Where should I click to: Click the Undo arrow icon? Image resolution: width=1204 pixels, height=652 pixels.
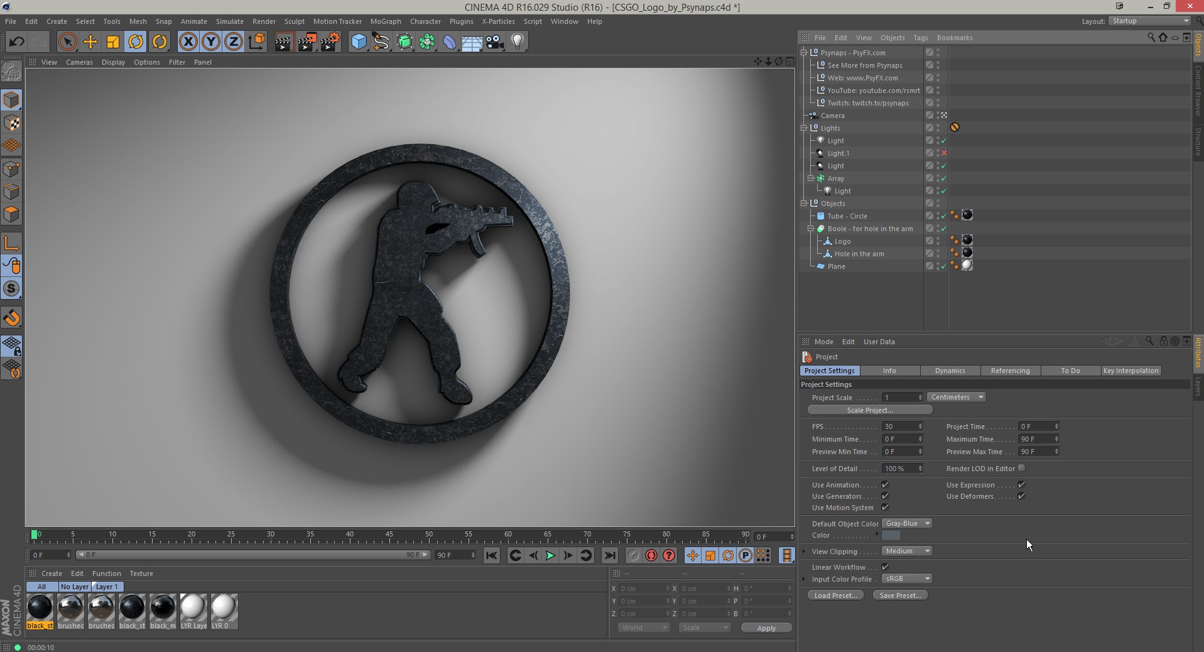17,42
